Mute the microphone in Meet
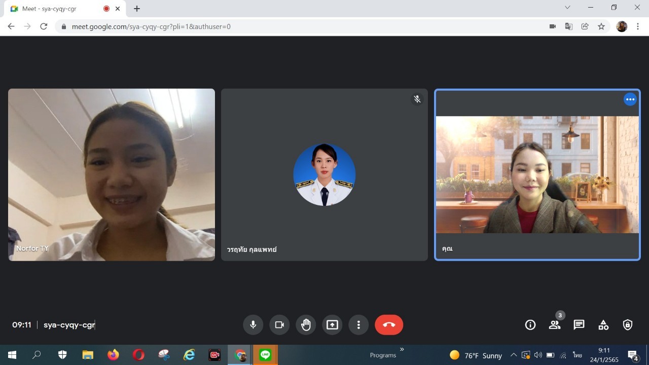Viewport: 649px width, 365px height. [x=253, y=325]
